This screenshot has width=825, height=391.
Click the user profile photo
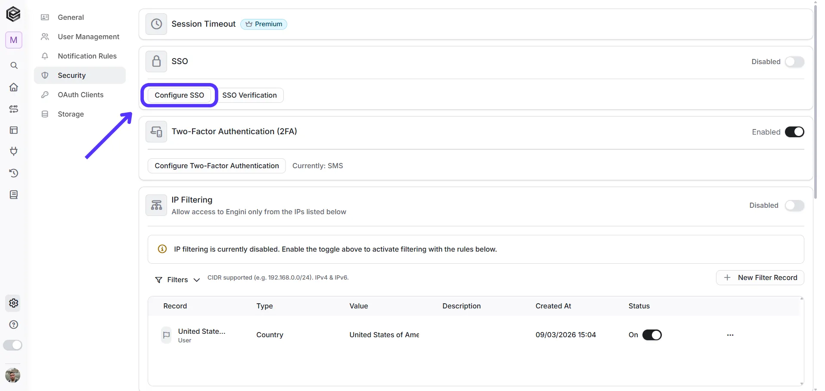pyautogui.click(x=13, y=376)
